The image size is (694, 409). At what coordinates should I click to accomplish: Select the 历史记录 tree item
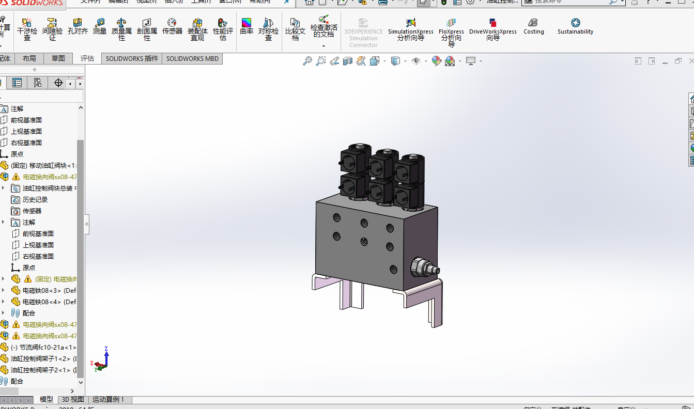(35, 199)
